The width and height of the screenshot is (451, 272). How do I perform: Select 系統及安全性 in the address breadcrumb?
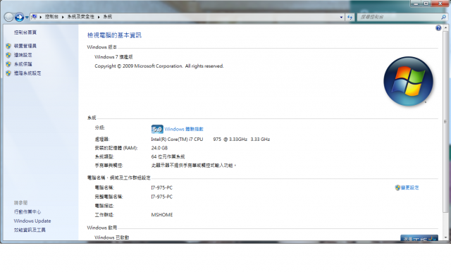point(81,17)
